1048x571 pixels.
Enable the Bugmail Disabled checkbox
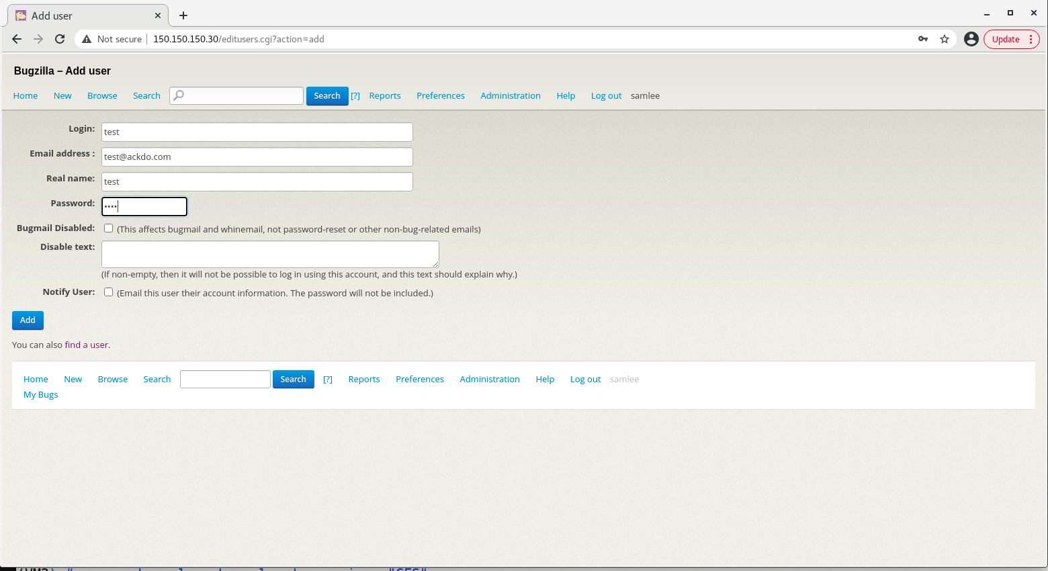tap(108, 228)
